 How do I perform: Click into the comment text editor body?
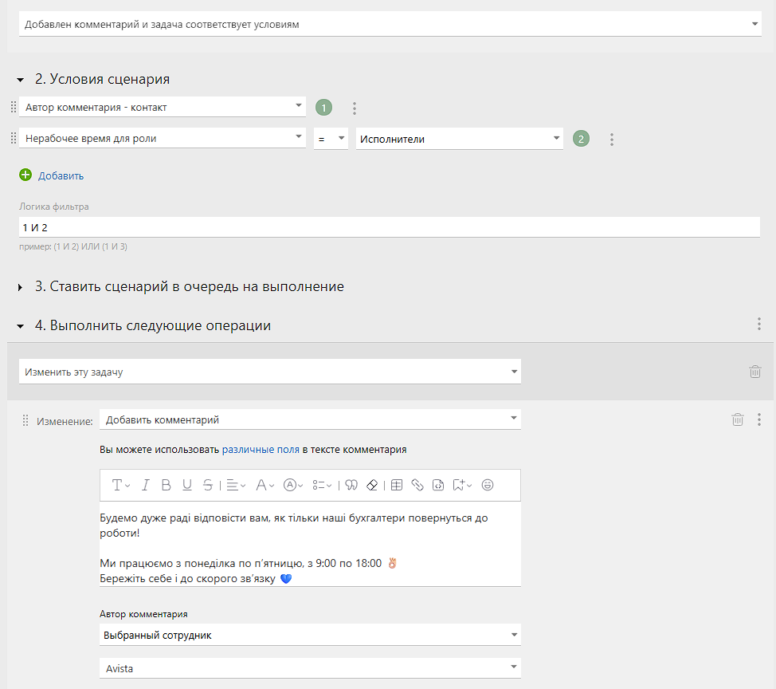[x=310, y=544]
